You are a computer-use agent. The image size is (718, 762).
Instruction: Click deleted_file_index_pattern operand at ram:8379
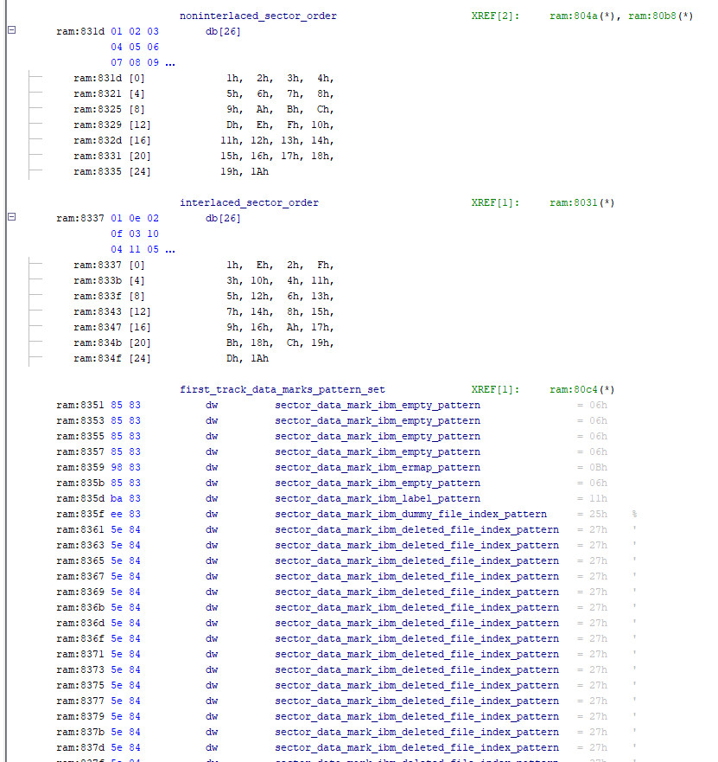[416, 716]
